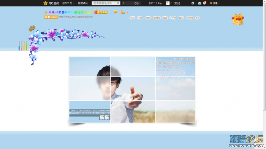Expand the 开通 dropdown menu
The height and width of the screenshot is (149, 266).
pyautogui.click(x=215, y=3)
